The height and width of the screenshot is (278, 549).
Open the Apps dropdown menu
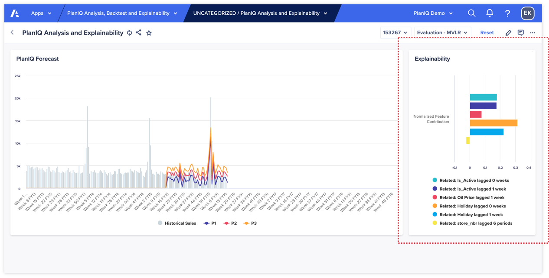click(41, 13)
